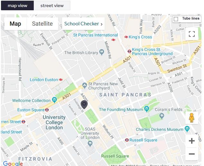Click the Euston Square underground icon
204x166 pixels.
[x=47, y=110]
